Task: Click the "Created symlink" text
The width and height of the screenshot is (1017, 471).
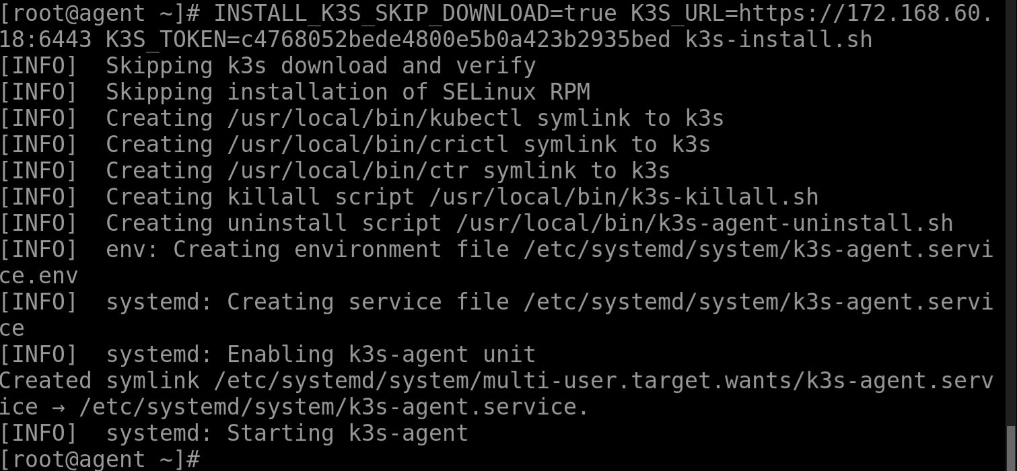Action: [99, 381]
